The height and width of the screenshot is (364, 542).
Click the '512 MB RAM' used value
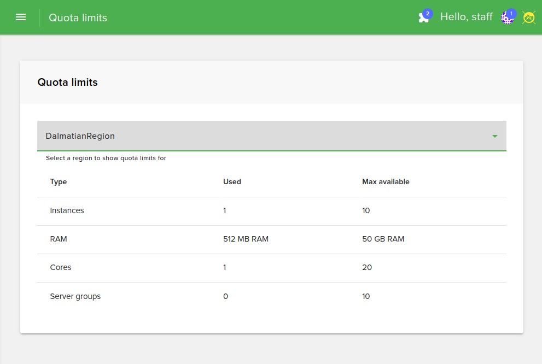[246, 239]
